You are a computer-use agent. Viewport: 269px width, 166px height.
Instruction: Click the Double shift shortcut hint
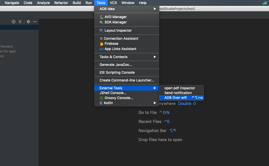(x=187, y=104)
